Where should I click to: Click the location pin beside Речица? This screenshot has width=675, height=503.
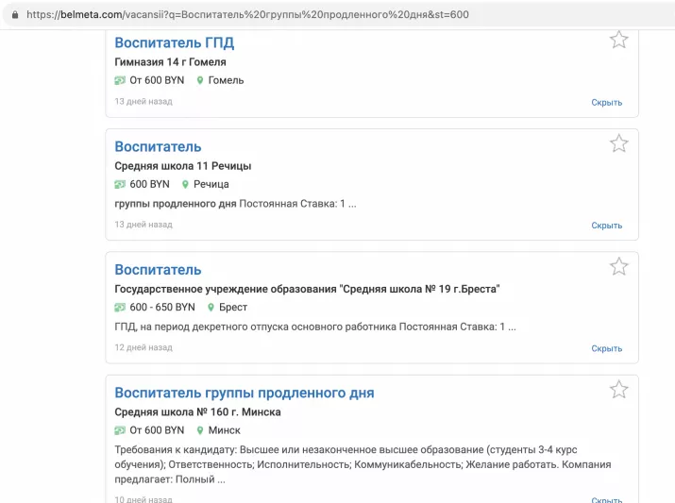coord(186,184)
